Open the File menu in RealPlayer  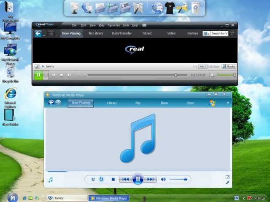[74, 25]
